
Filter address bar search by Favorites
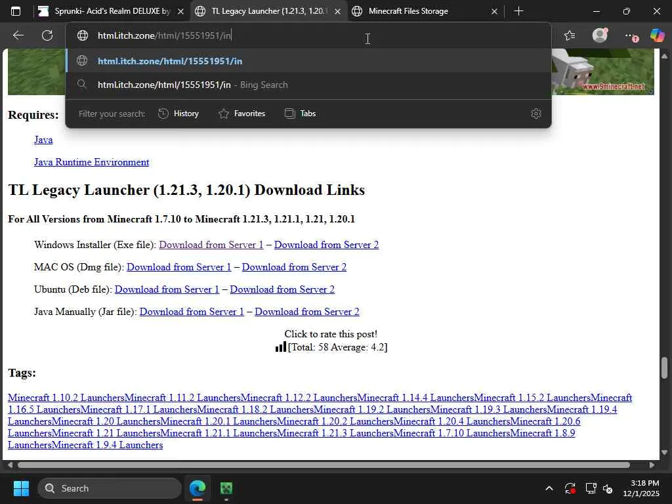point(241,114)
